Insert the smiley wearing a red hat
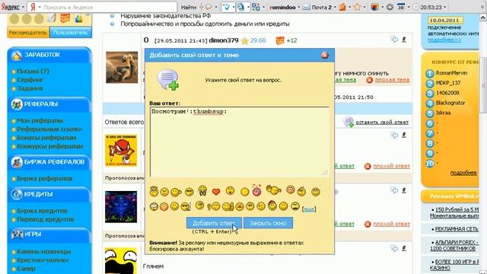This screenshot has height=274, width=487. (x=272, y=205)
